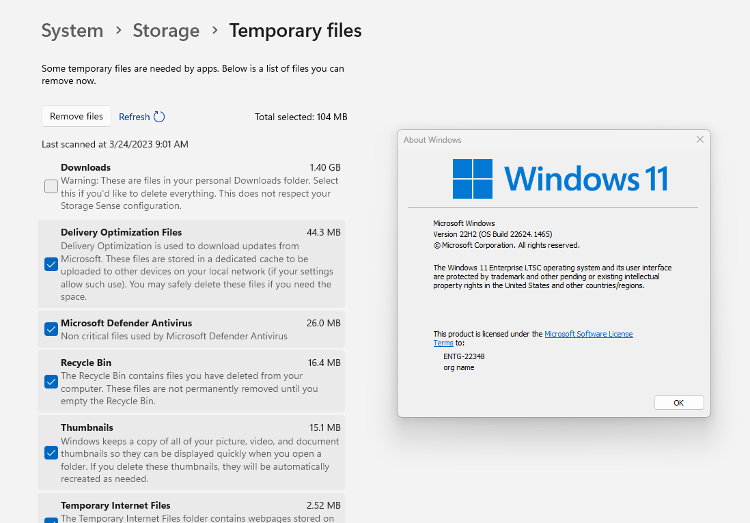
Task: Go to System breadcrumb
Action: tap(72, 31)
